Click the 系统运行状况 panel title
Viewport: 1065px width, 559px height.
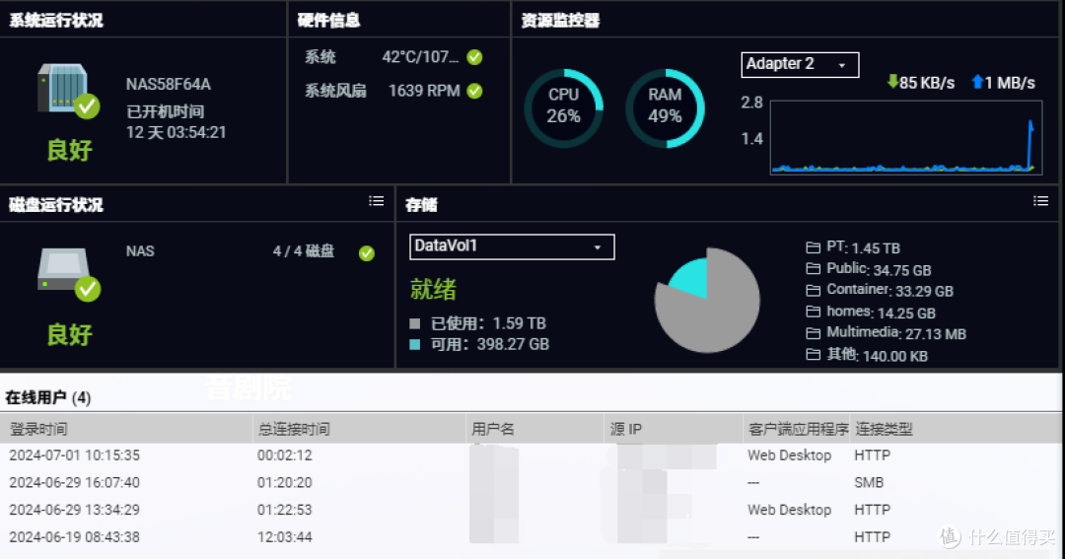(x=55, y=21)
